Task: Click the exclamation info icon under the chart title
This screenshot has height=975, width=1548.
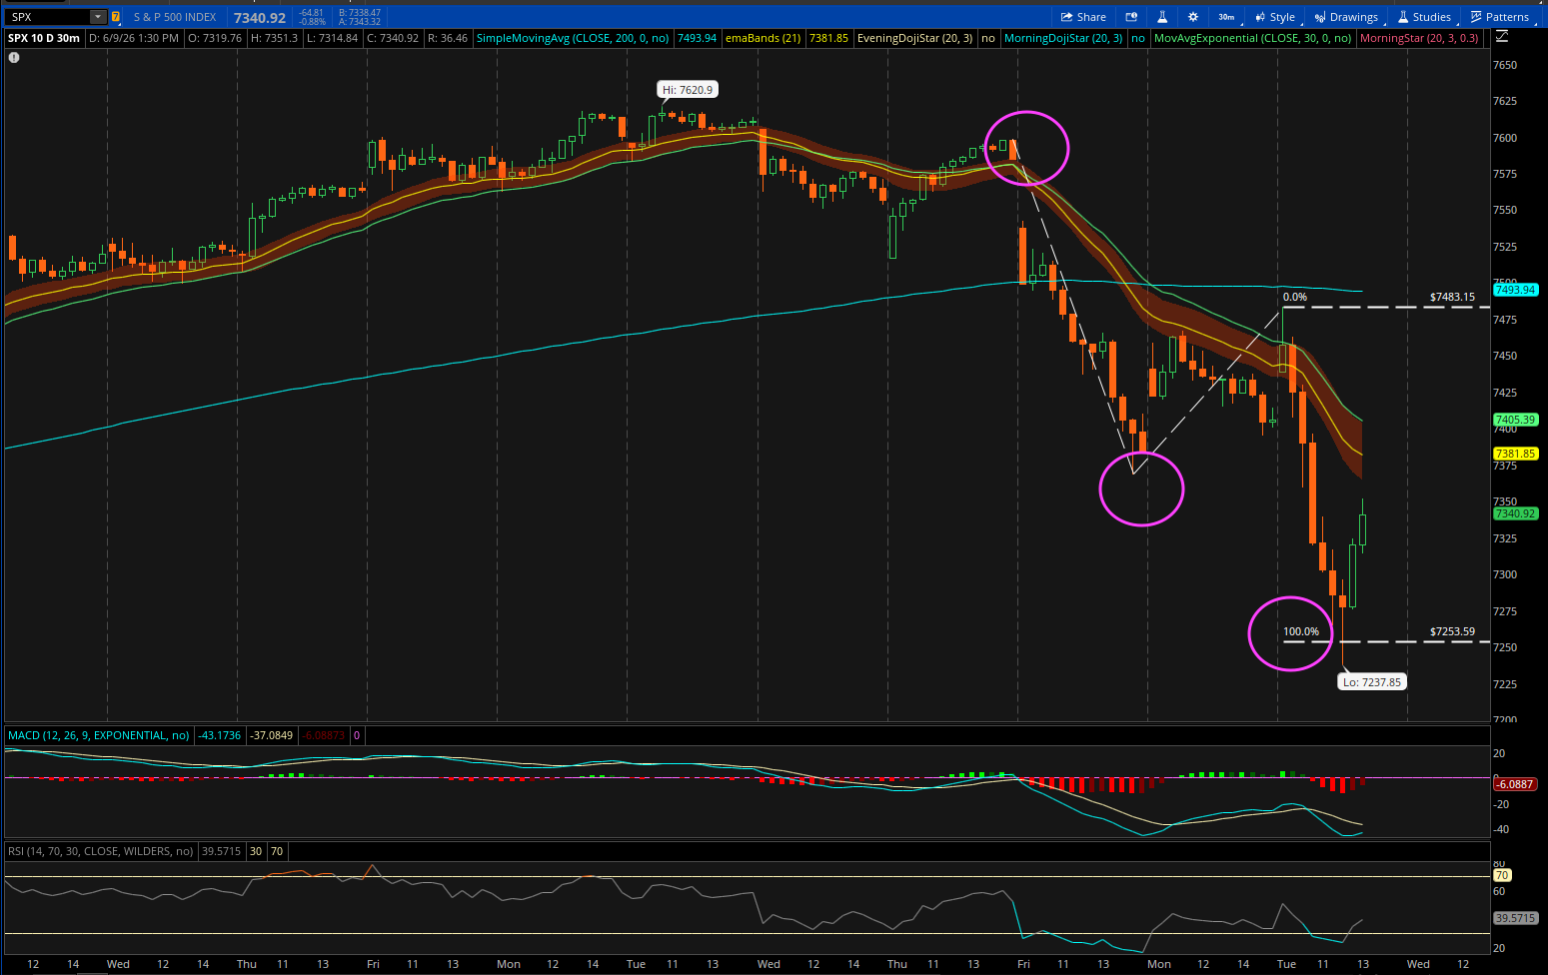Action: pyautogui.click(x=14, y=57)
